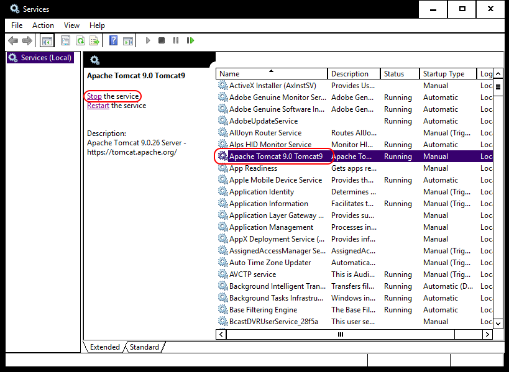Sort by the Status column header
The width and height of the screenshot is (509, 372).
tap(400, 74)
